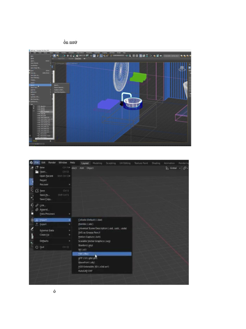246x329 pixels.
Task: Toggle Angle Snap in 3ds Max toolbar
Action: [101, 56]
